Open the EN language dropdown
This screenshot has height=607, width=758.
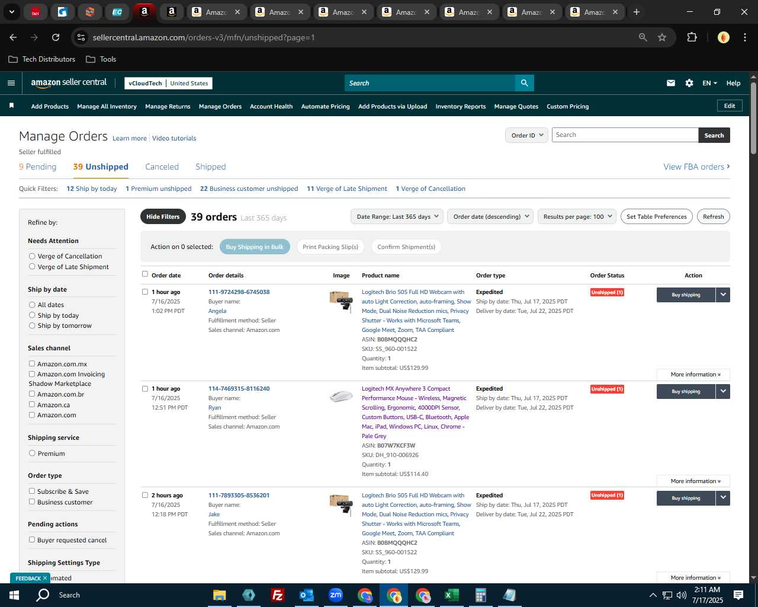tap(709, 83)
